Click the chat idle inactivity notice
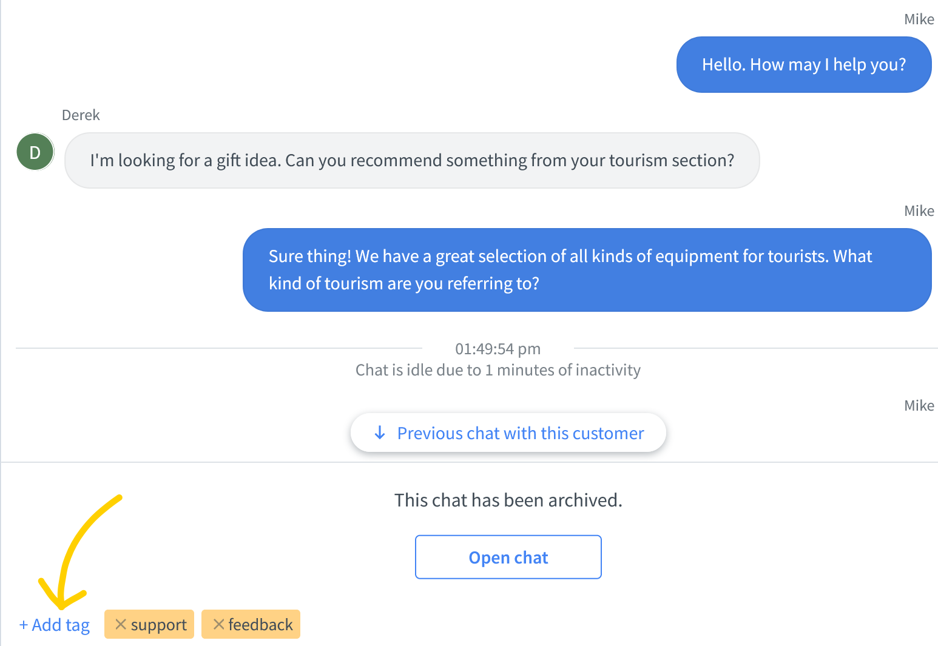Screen dimensions: 938x646 click(498, 370)
